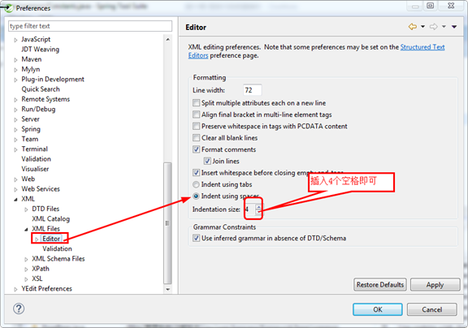Select XML Catalog tree item
468x328 pixels.
pos(50,218)
